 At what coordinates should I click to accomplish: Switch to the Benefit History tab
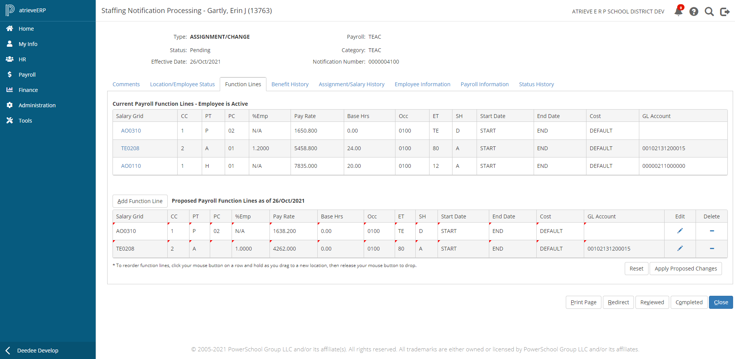click(x=290, y=84)
